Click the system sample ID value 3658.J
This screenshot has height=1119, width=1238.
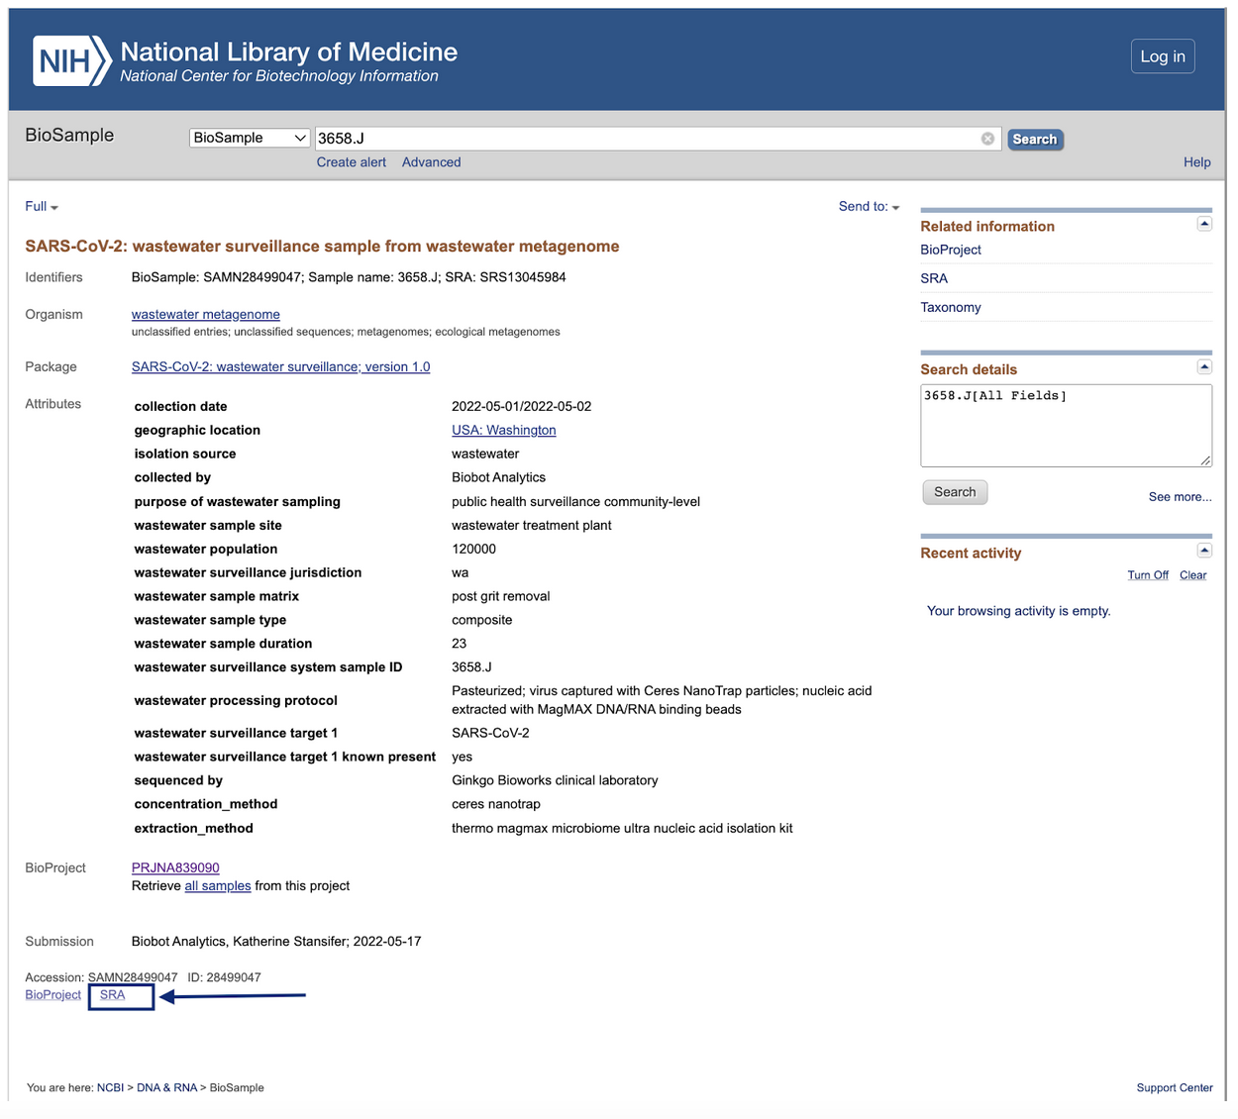pyautogui.click(x=471, y=667)
